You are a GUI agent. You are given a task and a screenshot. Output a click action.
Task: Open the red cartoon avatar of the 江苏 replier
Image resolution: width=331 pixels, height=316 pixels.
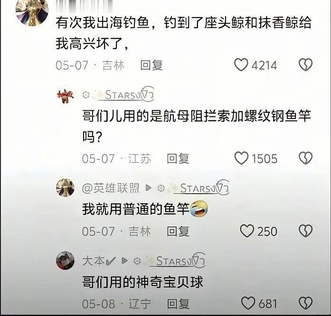[65, 96]
